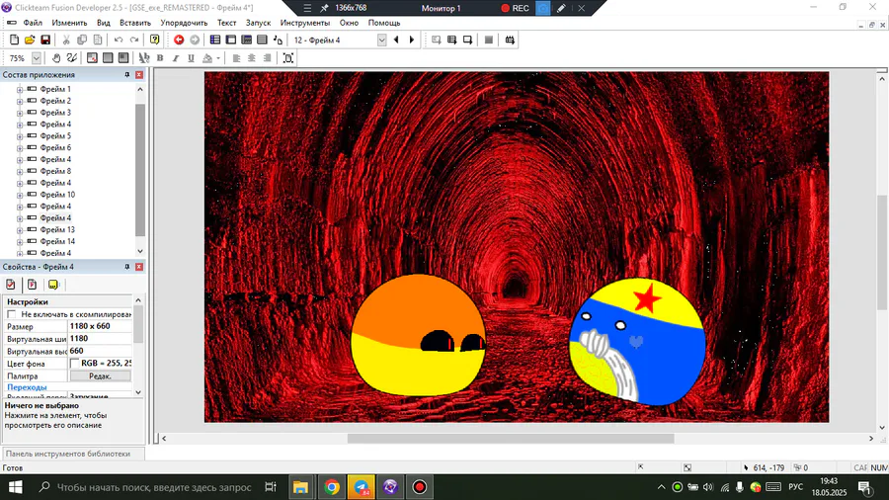Open help contents with the question mark icon
889x500 pixels.
point(154,40)
